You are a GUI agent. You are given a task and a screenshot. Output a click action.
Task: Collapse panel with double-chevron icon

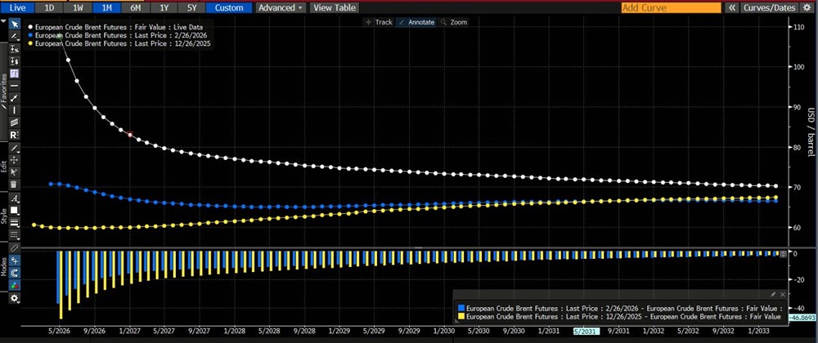[732, 7]
